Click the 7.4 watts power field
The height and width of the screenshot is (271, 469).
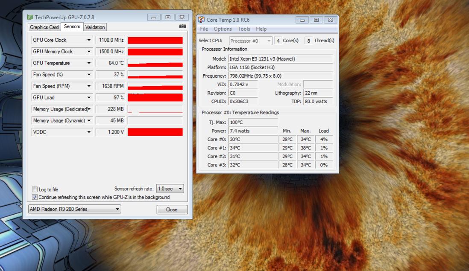click(x=253, y=131)
